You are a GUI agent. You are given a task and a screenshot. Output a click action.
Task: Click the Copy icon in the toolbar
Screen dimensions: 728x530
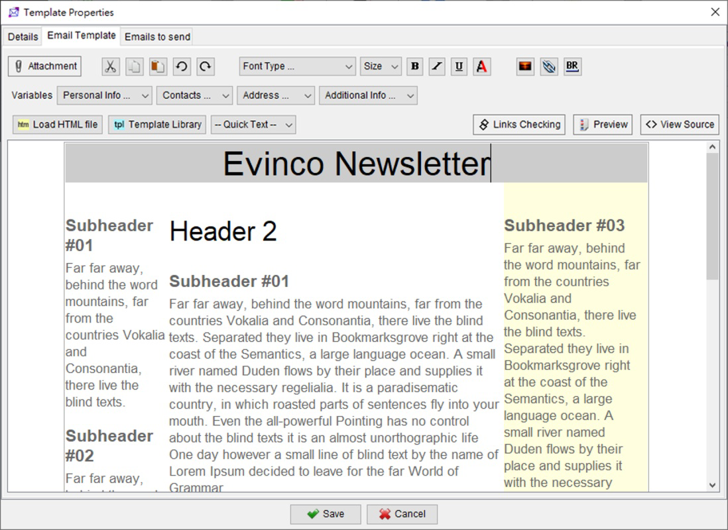(134, 66)
